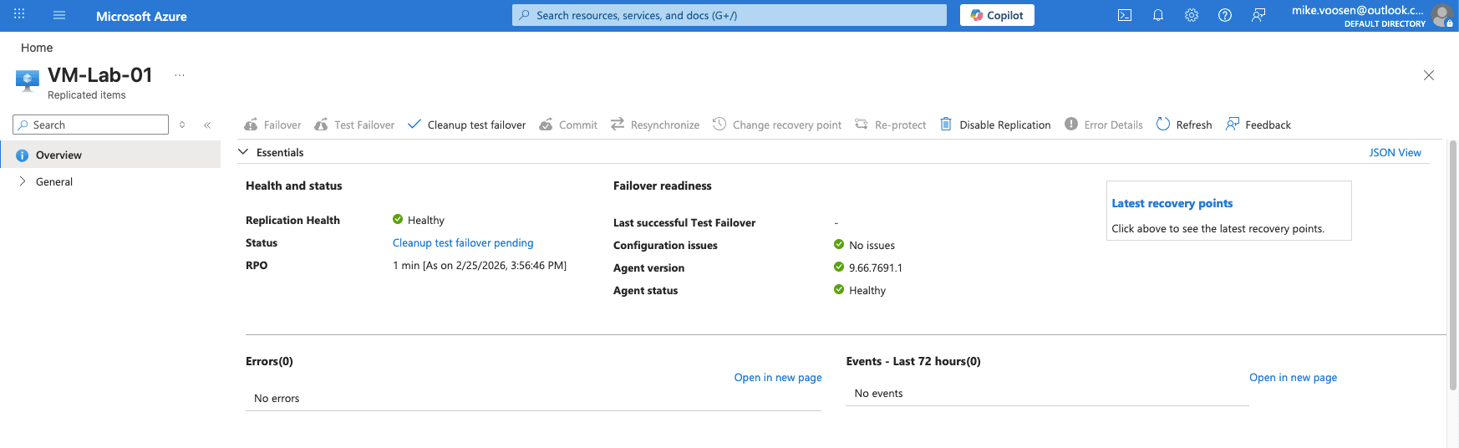Open the account avatar menu

(1443, 15)
